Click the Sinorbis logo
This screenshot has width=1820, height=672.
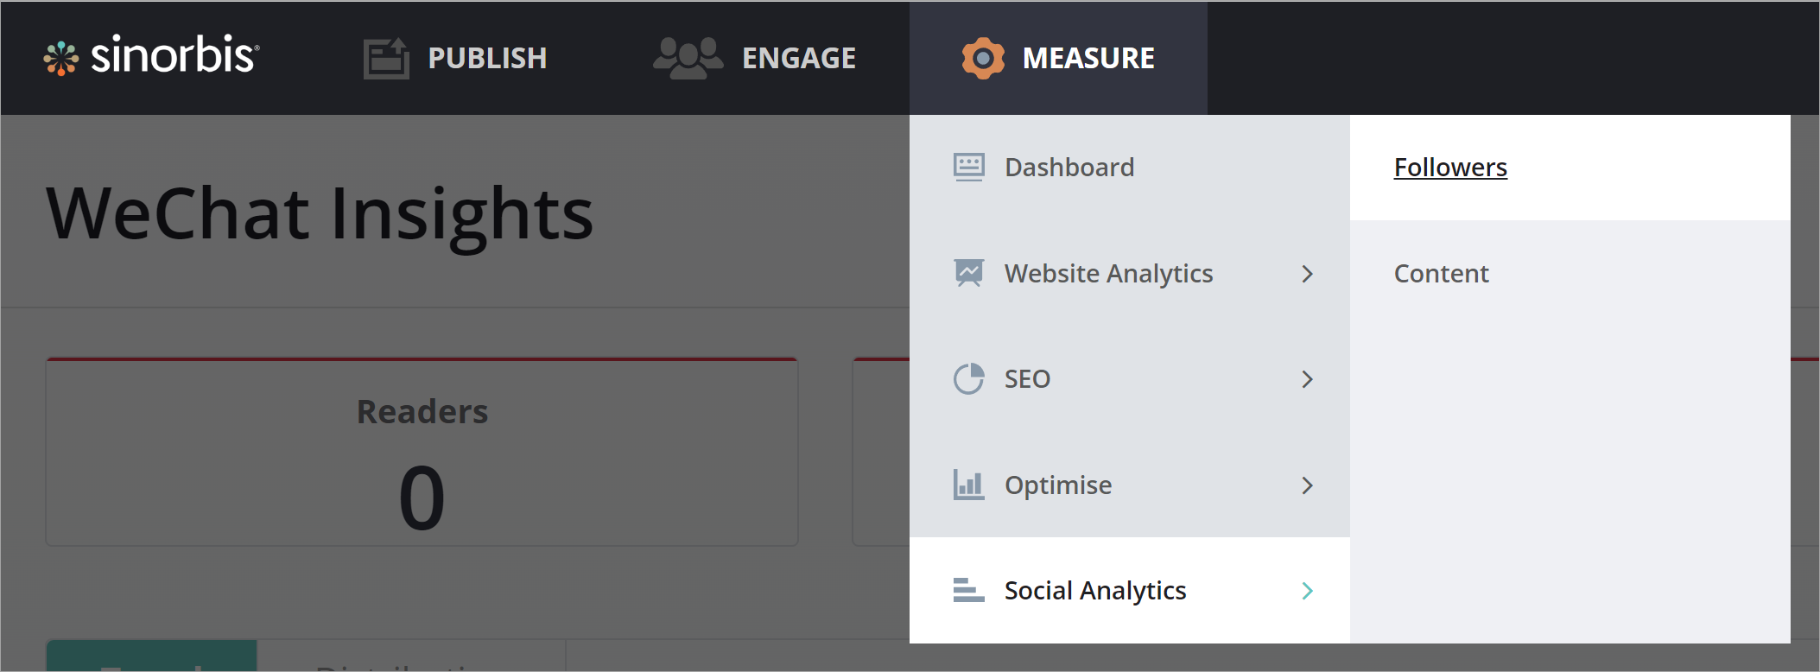click(152, 56)
